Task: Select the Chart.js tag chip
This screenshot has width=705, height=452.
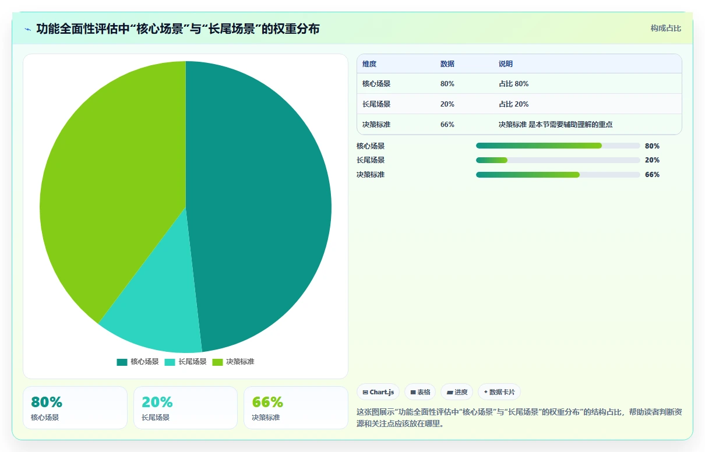Action: [x=378, y=392]
